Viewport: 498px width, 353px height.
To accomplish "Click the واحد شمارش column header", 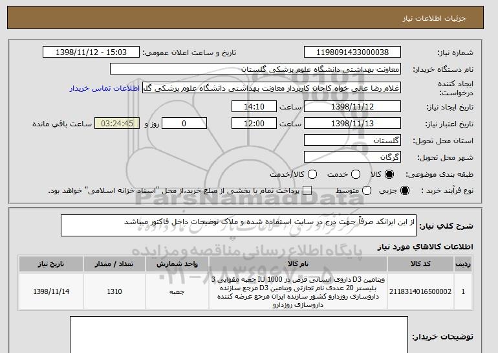I will 177,264.
